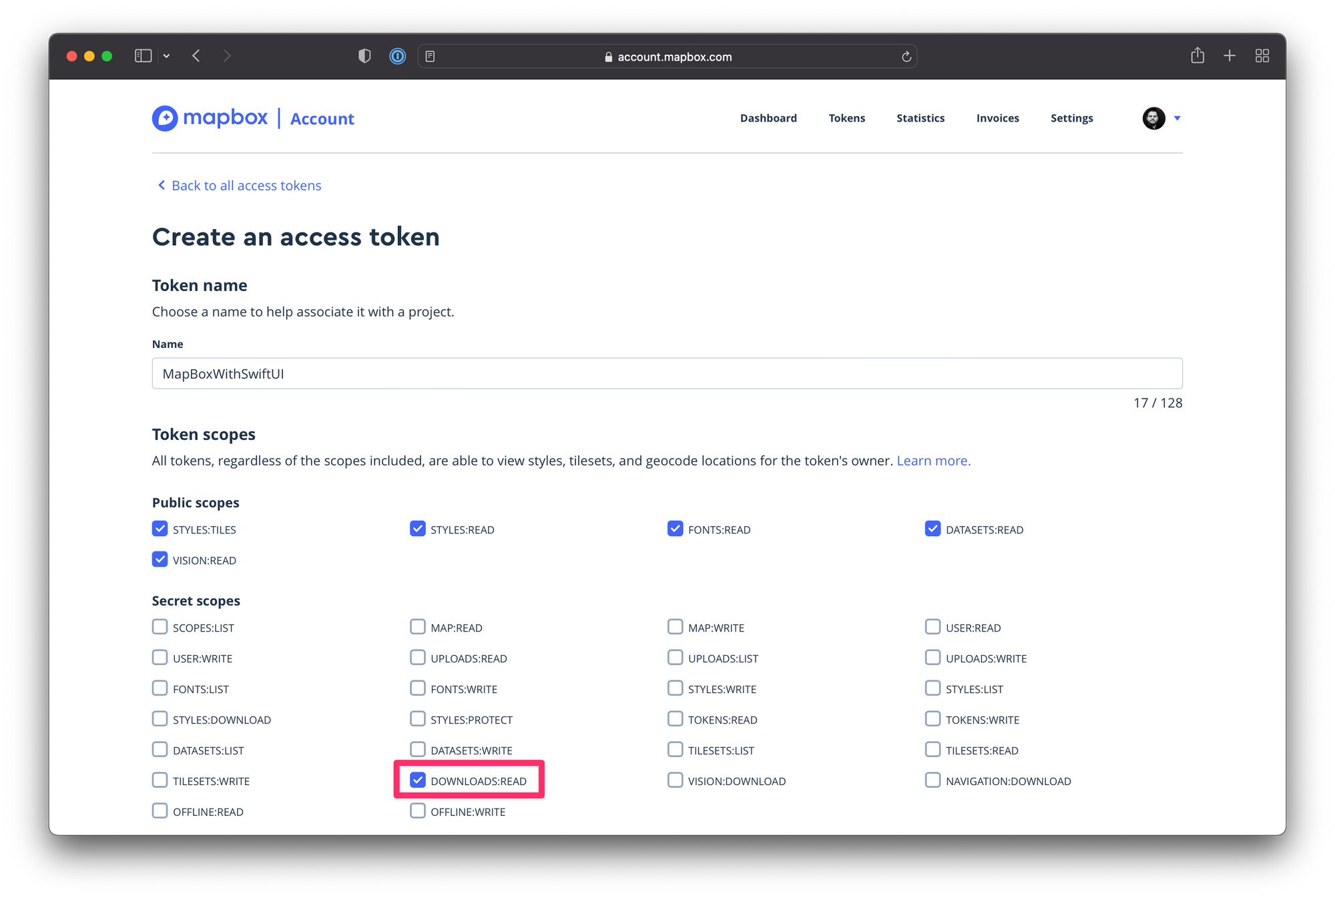Image resolution: width=1335 pixels, height=900 pixels.
Task: Show tab overview grid icon
Action: pos(1262,56)
